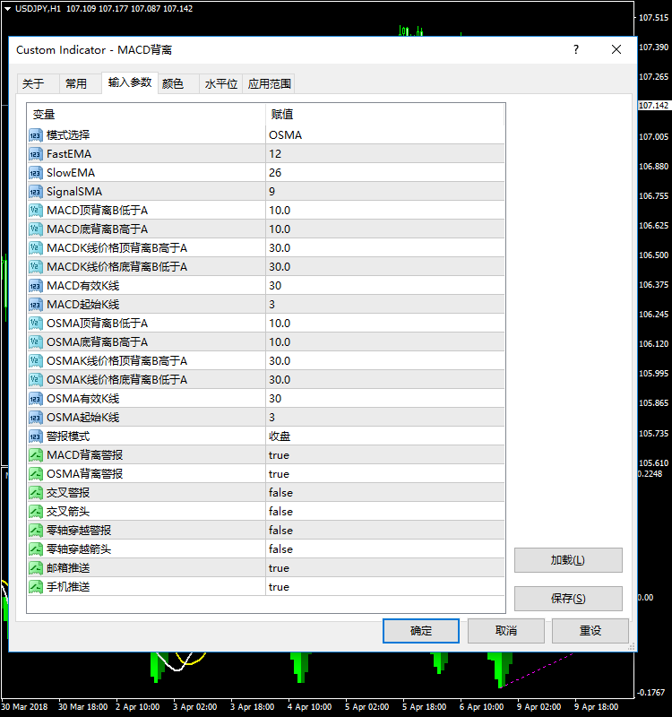Toggle the false value of 交叉箭头

[x=385, y=512]
